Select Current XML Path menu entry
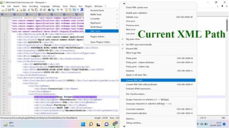The width and height of the screenshot is (229, 128). point(158,80)
